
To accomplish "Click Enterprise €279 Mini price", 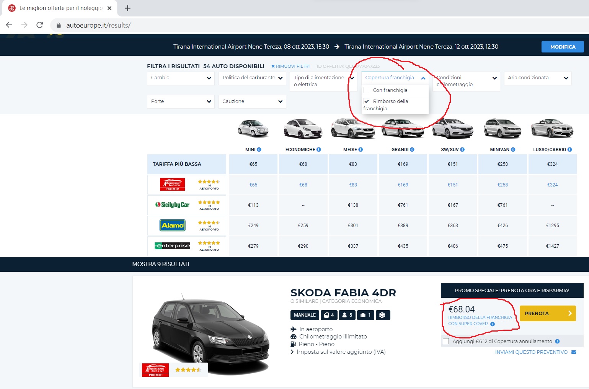I will (x=253, y=246).
